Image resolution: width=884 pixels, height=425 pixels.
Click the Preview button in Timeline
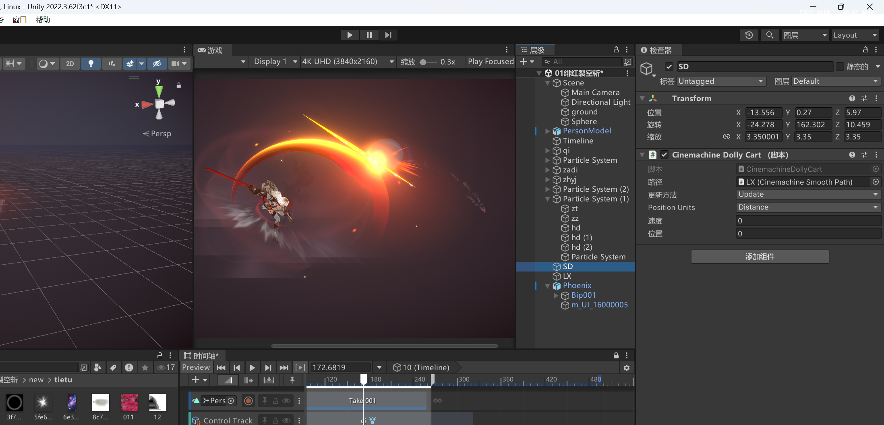pyautogui.click(x=196, y=367)
